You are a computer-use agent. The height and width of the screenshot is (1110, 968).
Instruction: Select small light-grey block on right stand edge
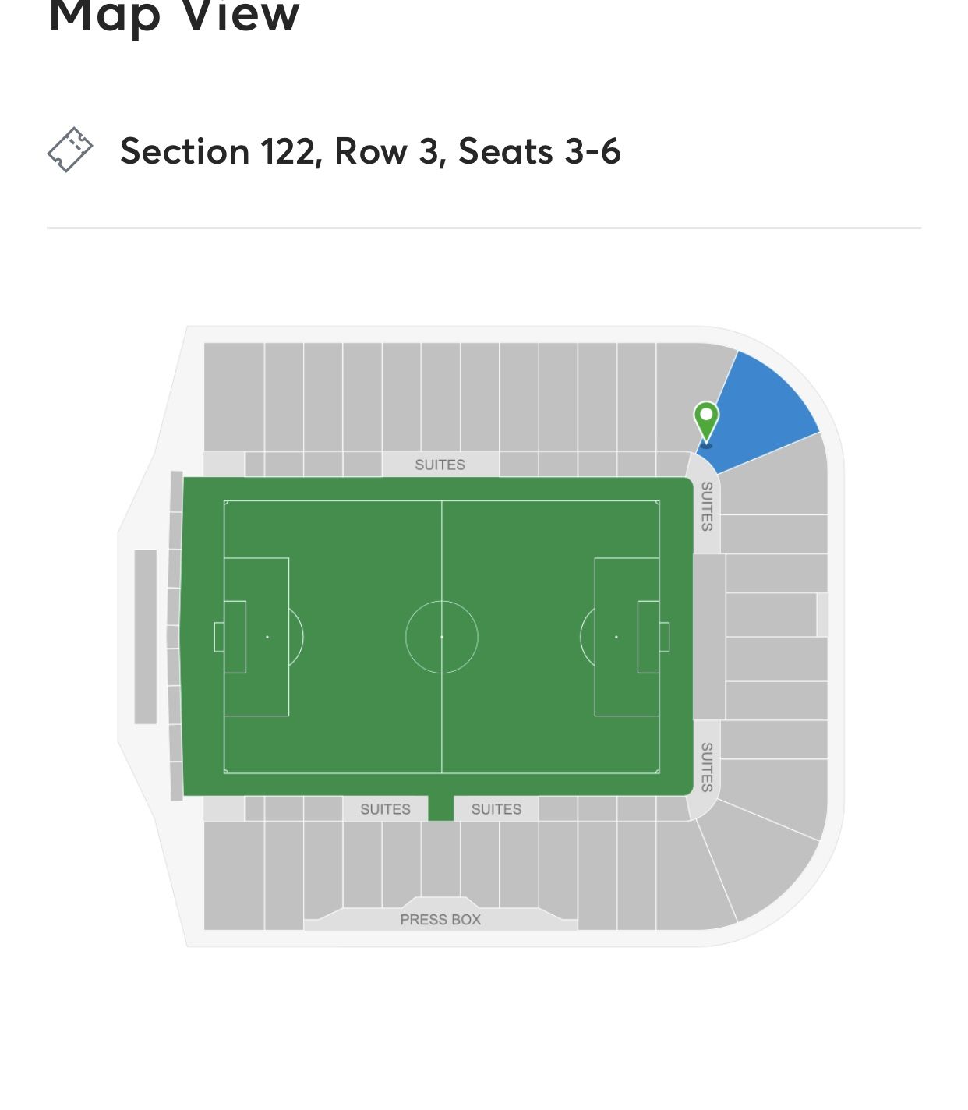(822, 614)
